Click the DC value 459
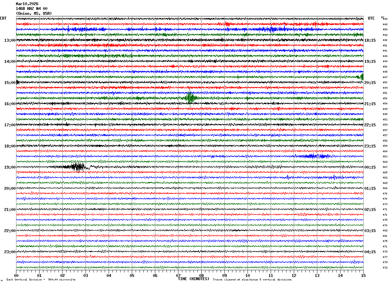Viewport: 389px width, 284px height. (385, 125)
